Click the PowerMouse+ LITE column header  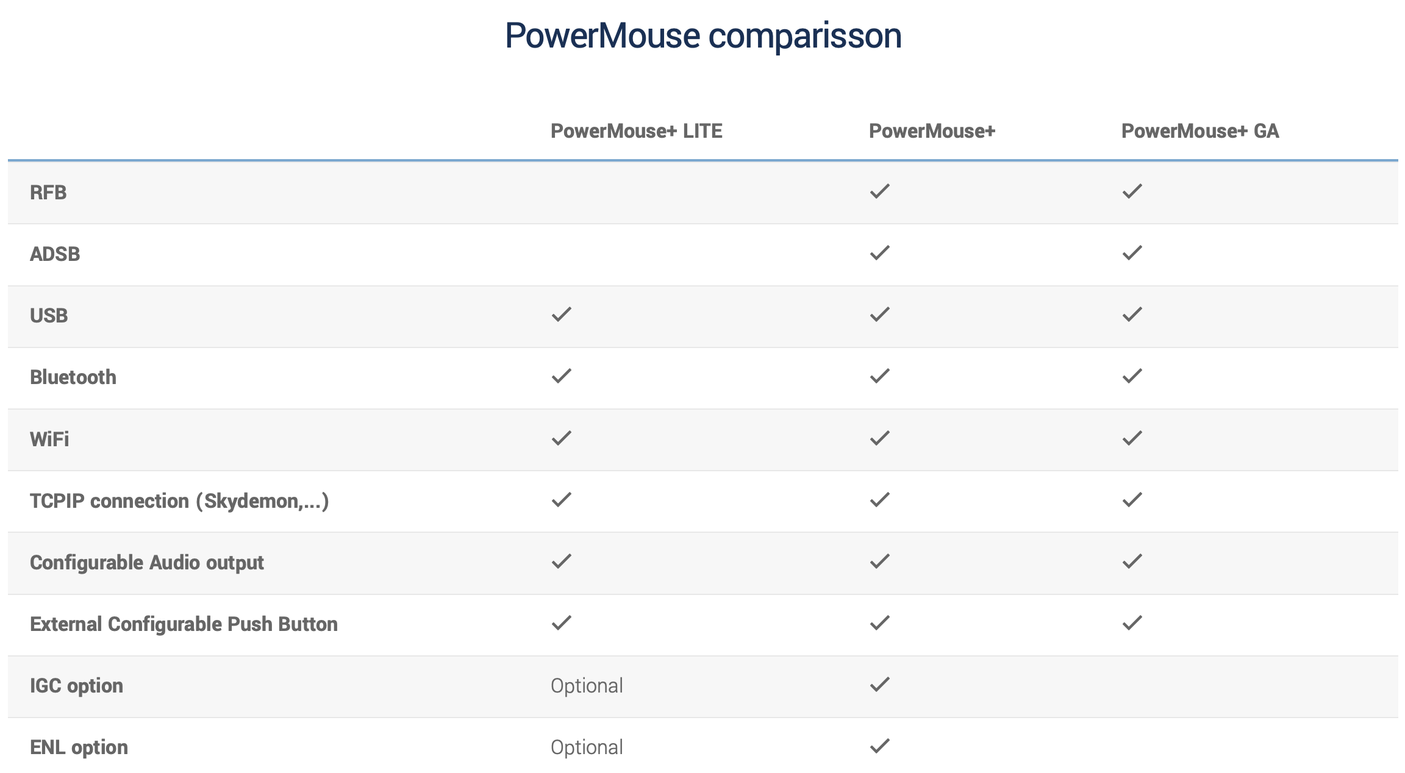coord(636,131)
